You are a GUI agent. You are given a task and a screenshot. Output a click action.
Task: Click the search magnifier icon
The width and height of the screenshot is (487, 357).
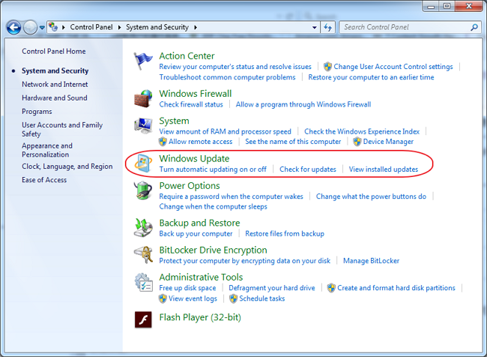pos(474,27)
